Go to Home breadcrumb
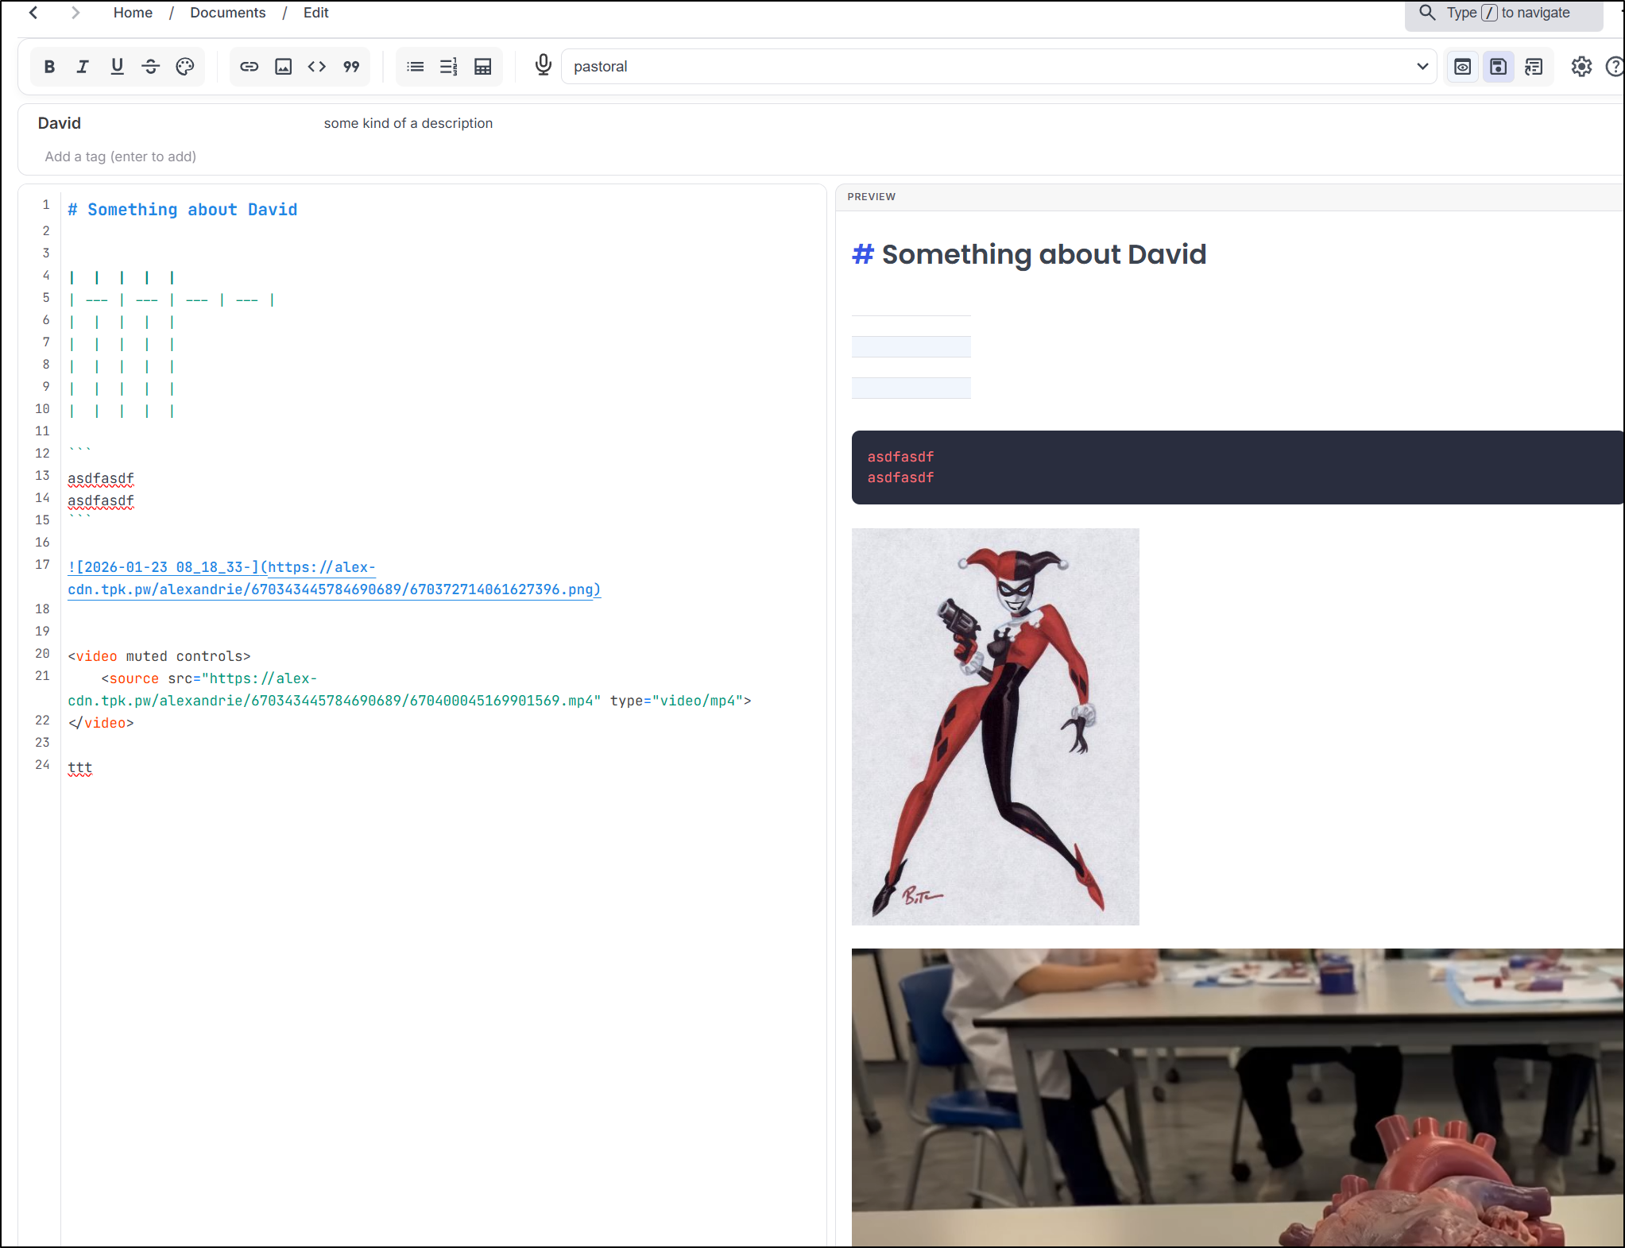1625x1248 pixels. [x=133, y=13]
